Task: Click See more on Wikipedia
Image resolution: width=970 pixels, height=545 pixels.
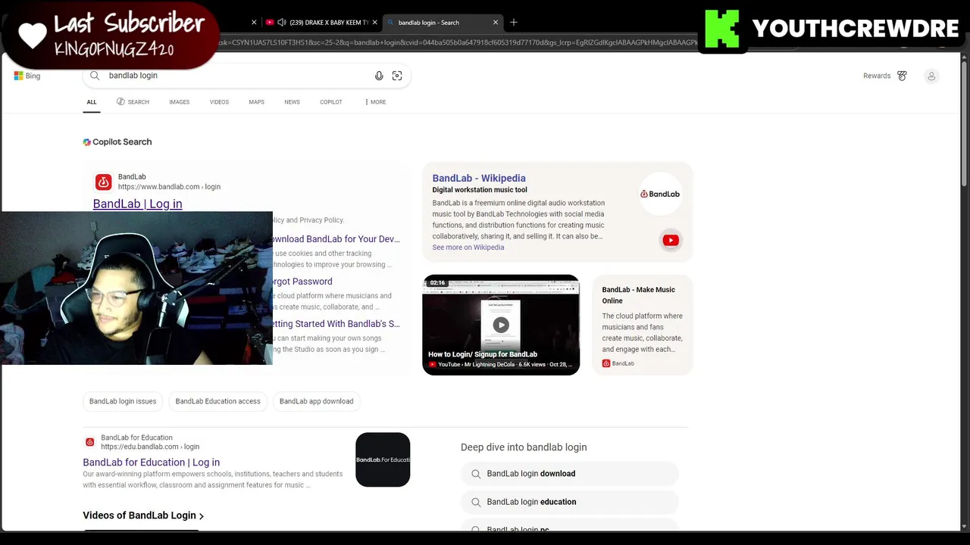Action: (468, 248)
